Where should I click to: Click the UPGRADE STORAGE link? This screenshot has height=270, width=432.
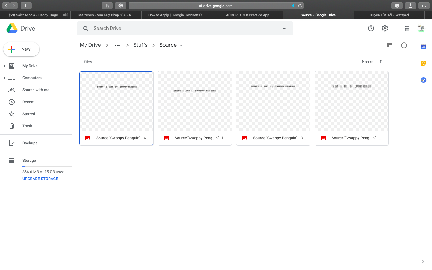(x=40, y=179)
